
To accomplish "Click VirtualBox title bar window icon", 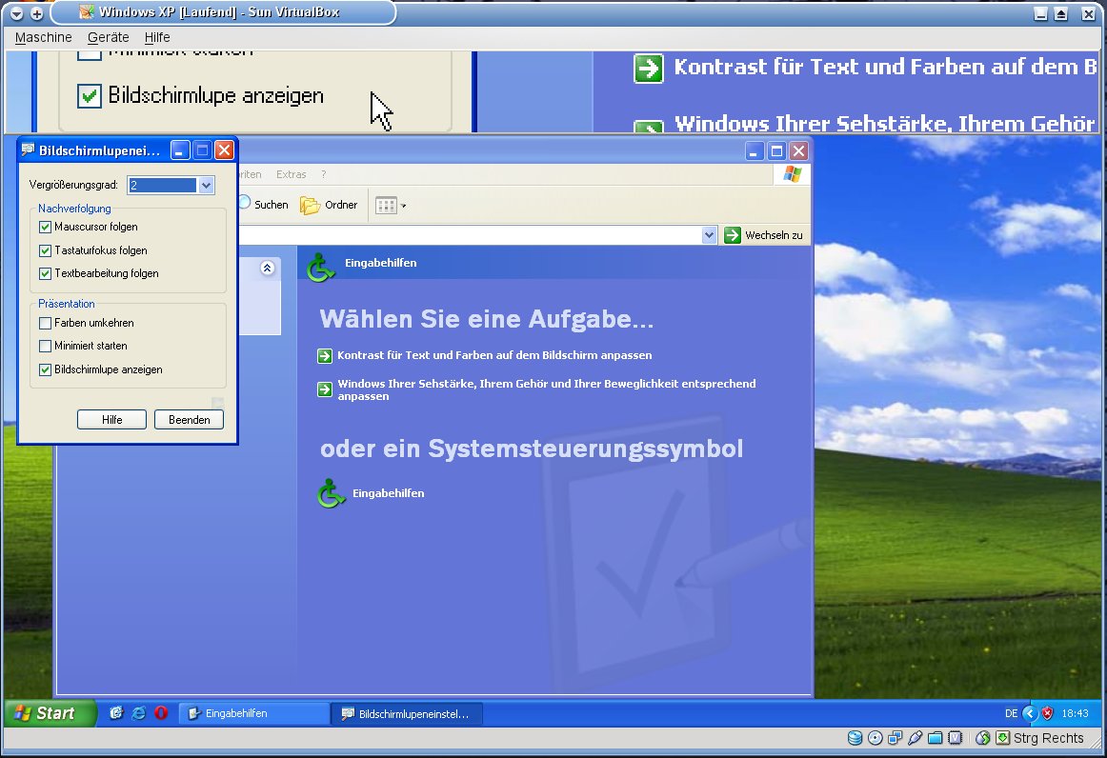I will pyautogui.click(x=86, y=12).
